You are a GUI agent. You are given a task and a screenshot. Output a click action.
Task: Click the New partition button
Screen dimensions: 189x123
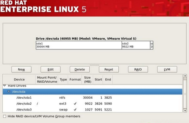point(21,70)
